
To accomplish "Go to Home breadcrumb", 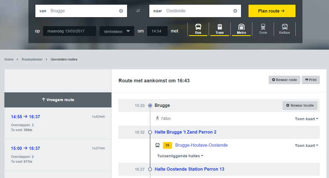I will (x=9, y=59).
